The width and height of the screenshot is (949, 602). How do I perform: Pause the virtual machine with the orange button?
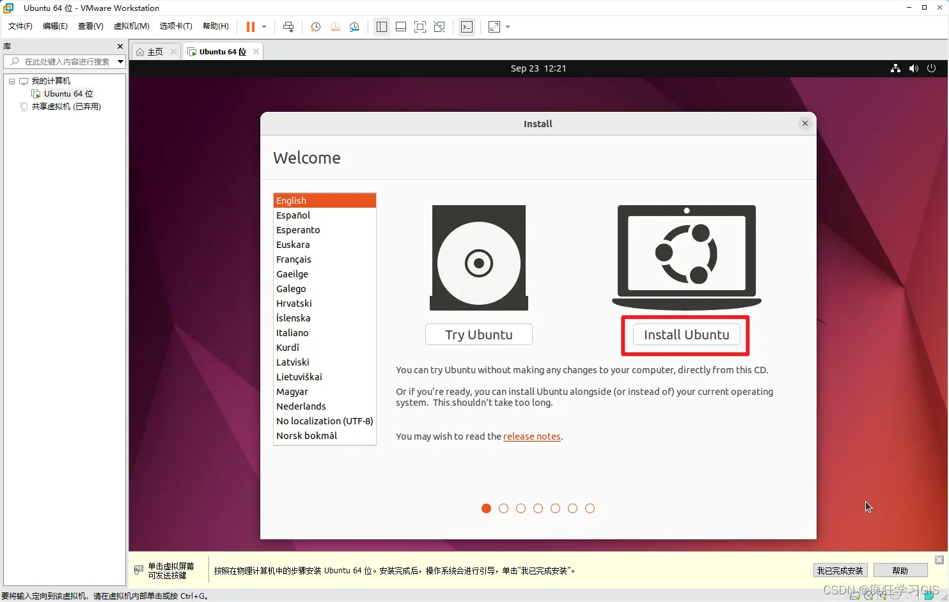(x=251, y=27)
